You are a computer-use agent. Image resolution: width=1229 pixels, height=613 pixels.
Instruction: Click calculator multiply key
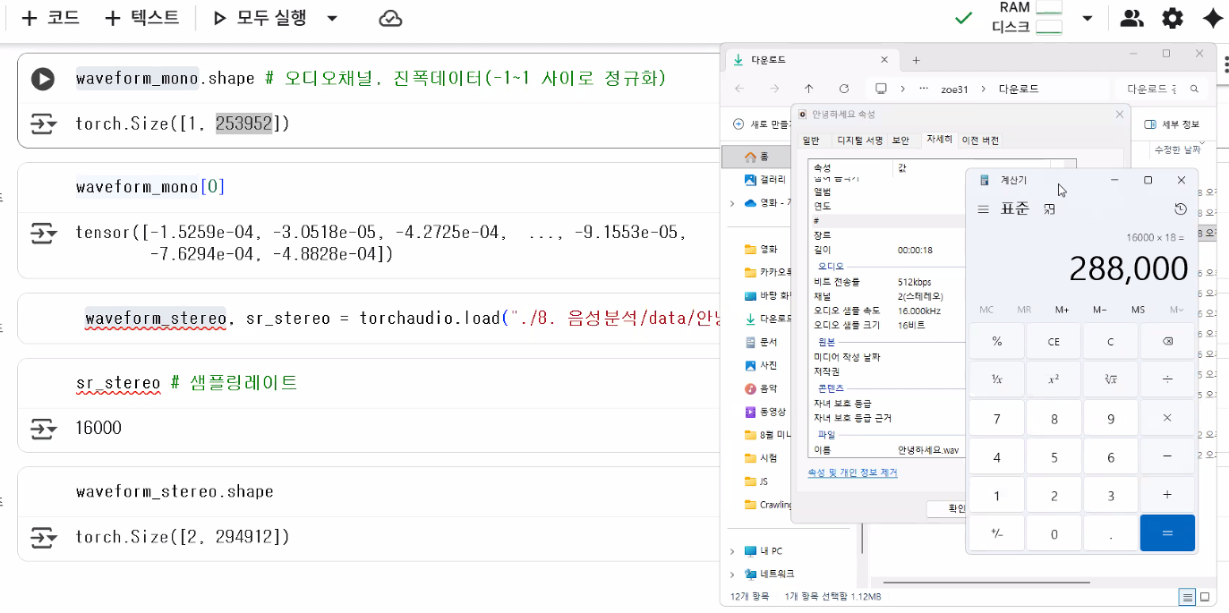click(x=1167, y=418)
